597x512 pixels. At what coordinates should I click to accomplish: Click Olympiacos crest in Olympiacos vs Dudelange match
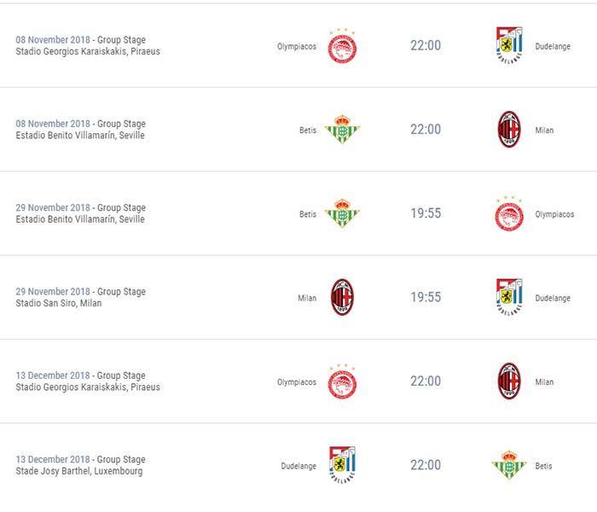(342, 46)
